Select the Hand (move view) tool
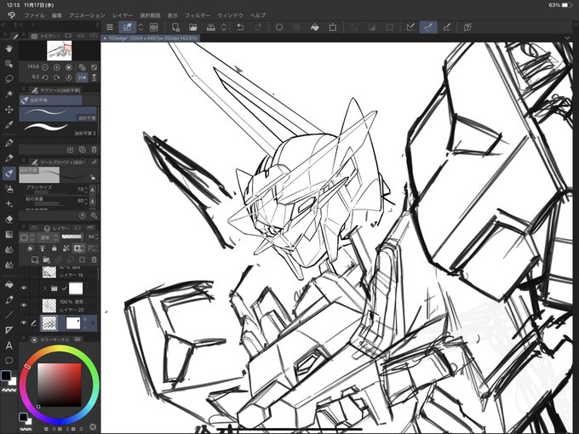579x434 pixels. 9,49
